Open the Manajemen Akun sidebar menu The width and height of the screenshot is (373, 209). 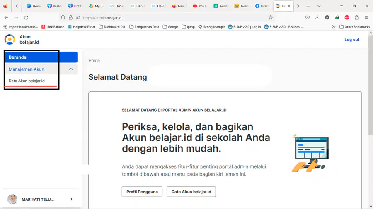(x=41, y=69)
